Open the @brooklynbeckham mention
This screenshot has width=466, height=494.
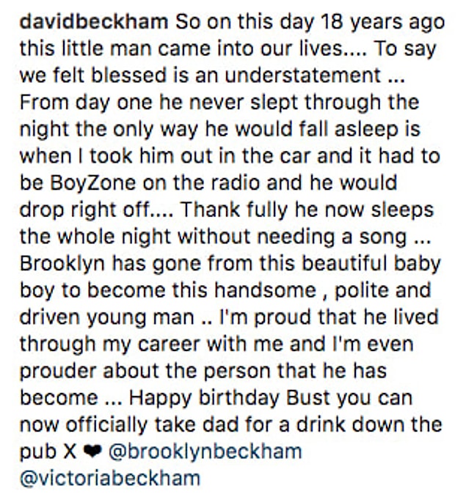pyautogui.click(x=205, y=451)
